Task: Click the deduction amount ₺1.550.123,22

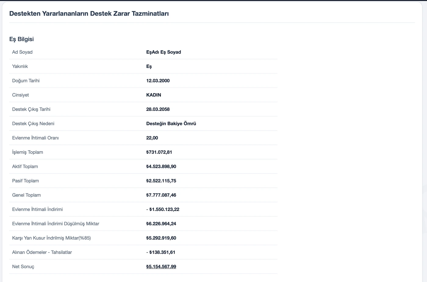Action: coord(164,210)
